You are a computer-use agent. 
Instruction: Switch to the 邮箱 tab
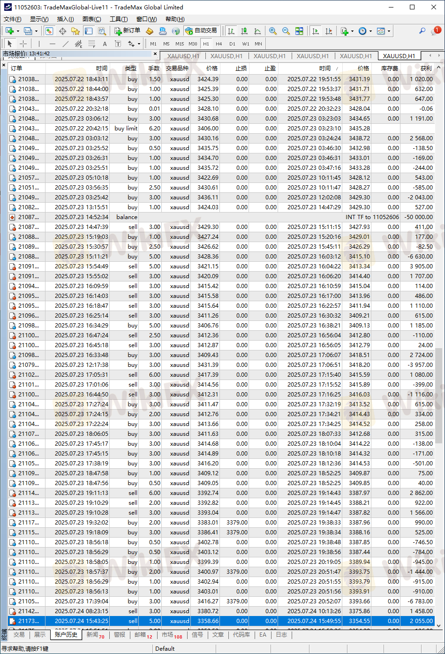point(143,635)
